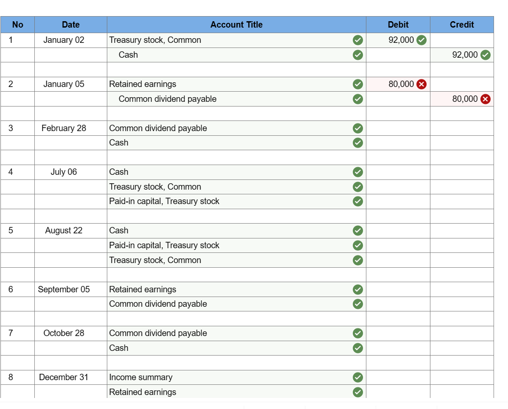Viewport: 508px width, 409px height.
Task: Click the Income summary account title
Action: coord(141,378)
